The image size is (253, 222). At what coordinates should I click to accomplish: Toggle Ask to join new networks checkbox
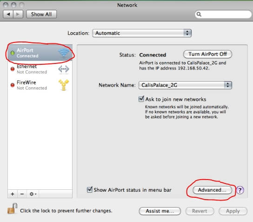(141, 99)
